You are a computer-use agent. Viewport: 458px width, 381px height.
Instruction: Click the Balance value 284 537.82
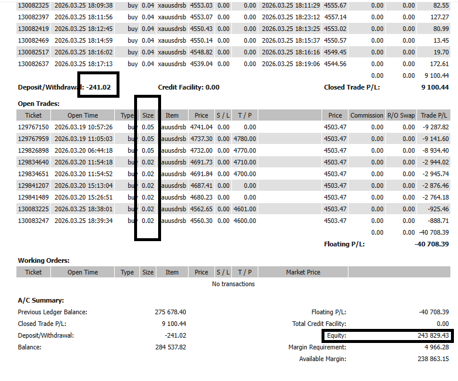(170, 347)
